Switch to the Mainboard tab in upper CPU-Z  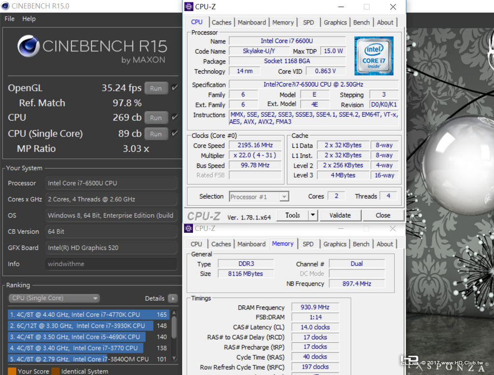click(x=251, y=22)
